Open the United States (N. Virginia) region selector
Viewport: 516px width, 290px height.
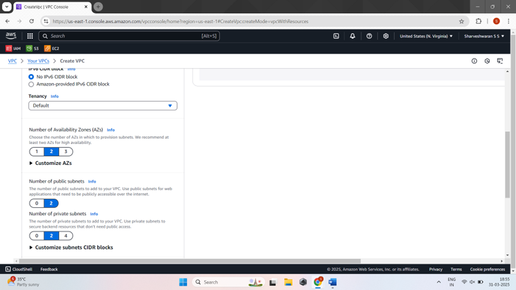tap(426, 36)
